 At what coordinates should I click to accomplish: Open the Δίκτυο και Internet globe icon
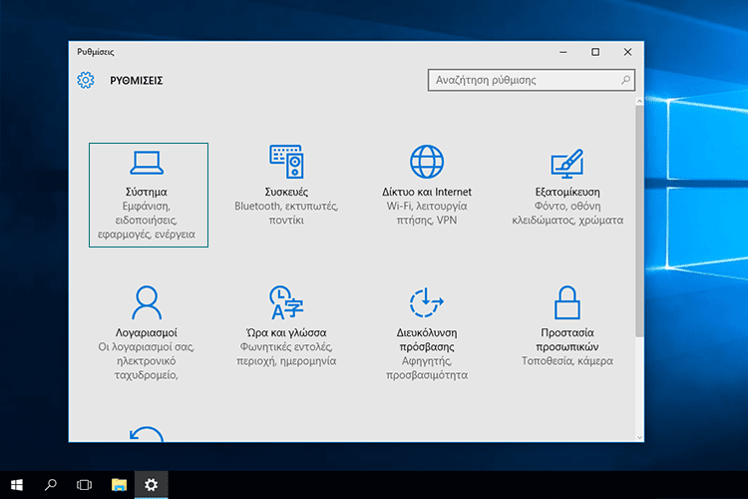pyautogui.click(x=427, y=162)
